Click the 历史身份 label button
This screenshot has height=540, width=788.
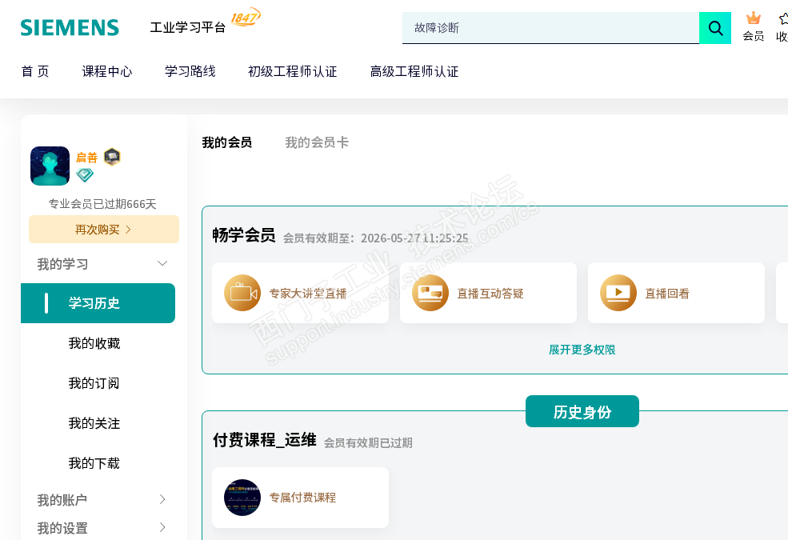click(x=582, y=412)
